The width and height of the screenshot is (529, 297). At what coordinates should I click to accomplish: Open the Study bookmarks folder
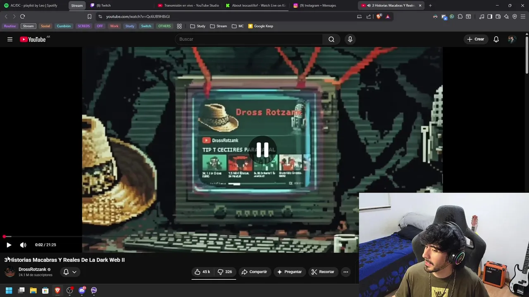(198, 26)
